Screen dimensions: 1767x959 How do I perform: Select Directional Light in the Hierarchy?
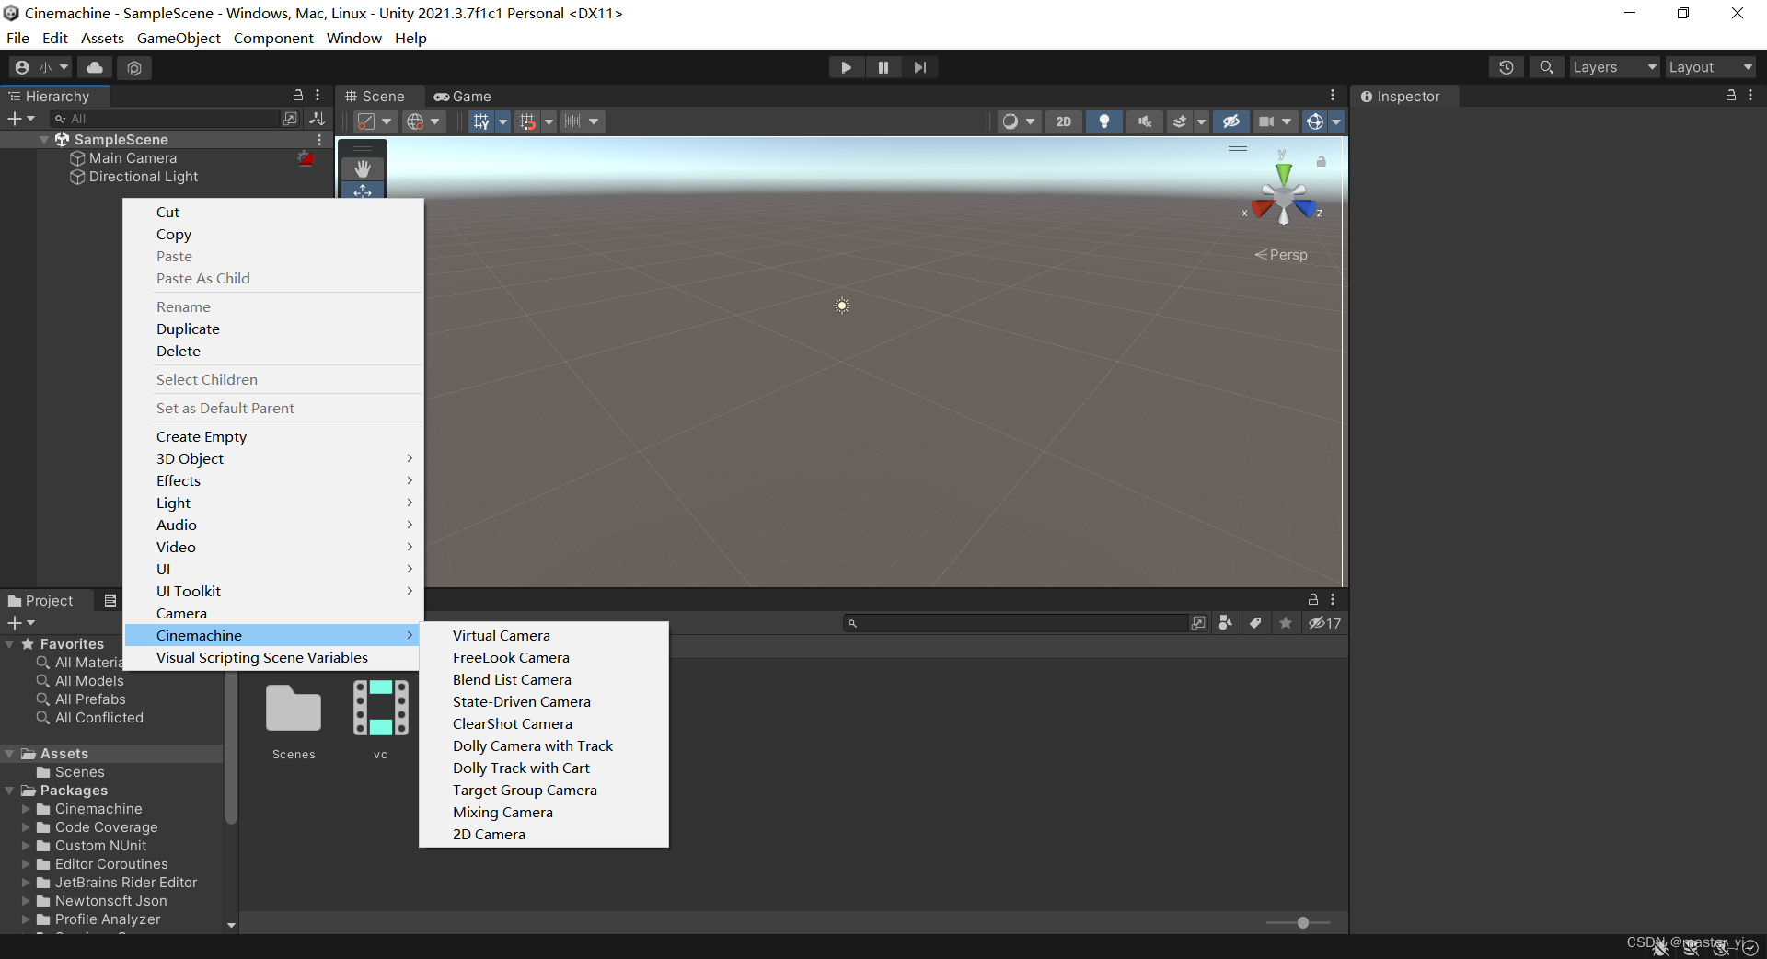click(143, 177)
